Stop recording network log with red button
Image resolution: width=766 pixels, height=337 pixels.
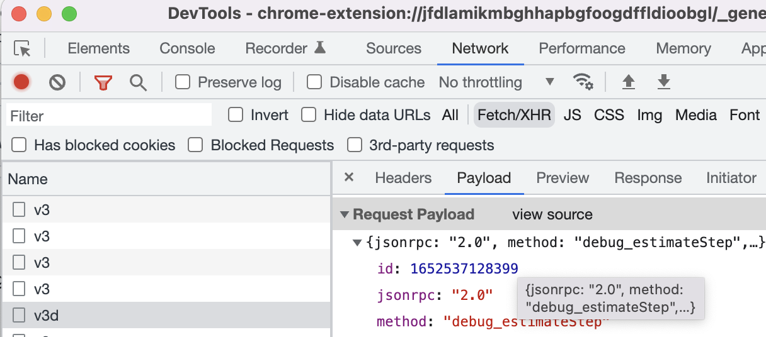(21, 82)
